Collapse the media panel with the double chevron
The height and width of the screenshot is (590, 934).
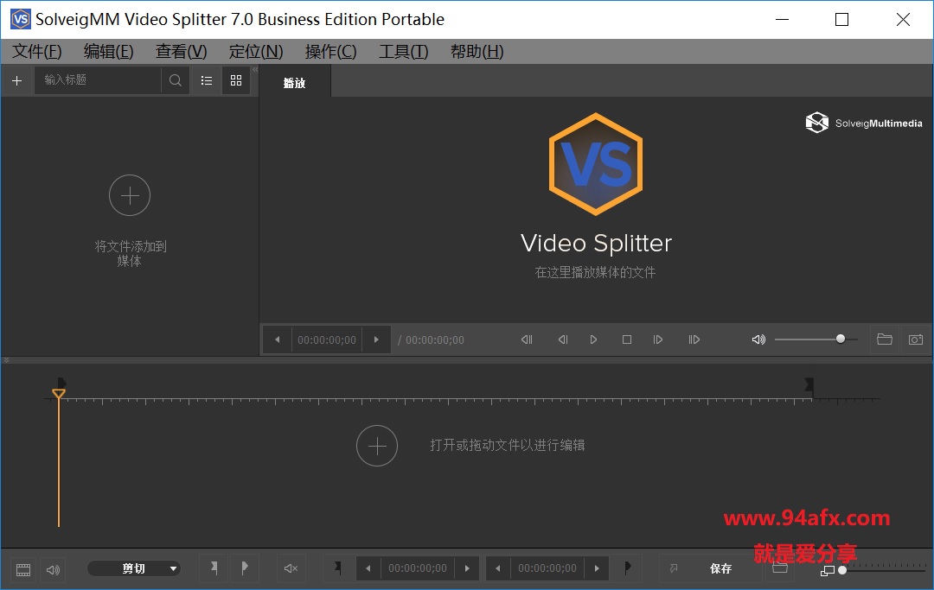pos(255,70)
